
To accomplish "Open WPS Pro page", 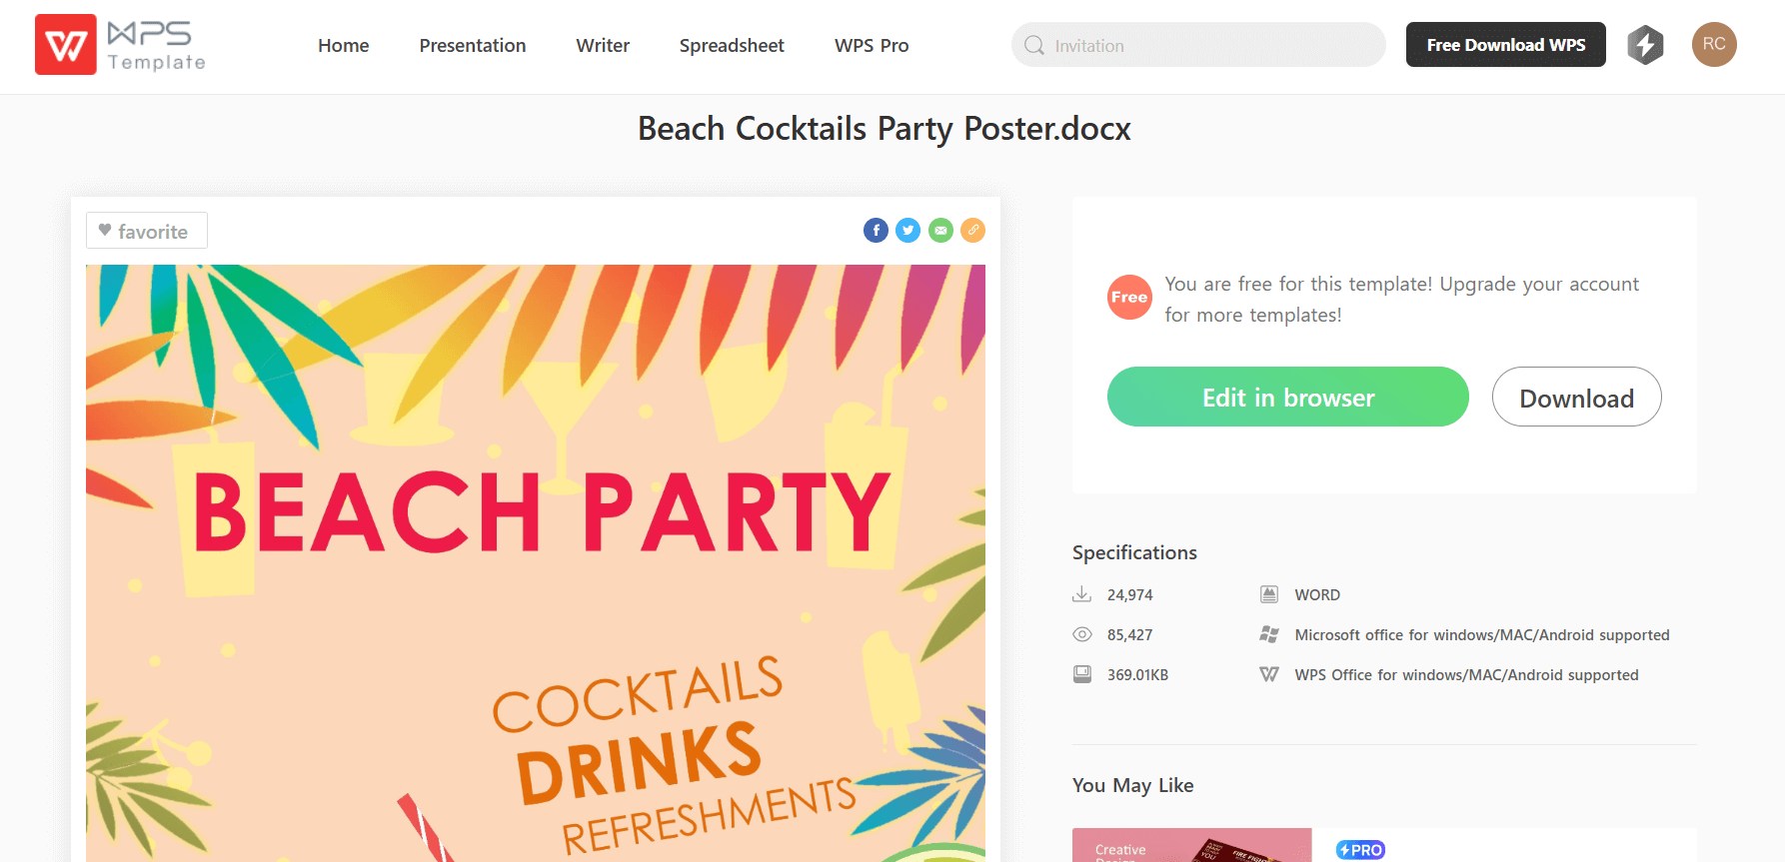I will coord(872,46).
